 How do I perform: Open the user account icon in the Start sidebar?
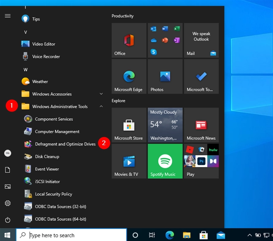(8, 153)
